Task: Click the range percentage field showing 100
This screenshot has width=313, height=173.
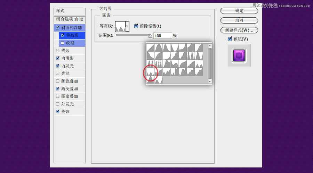Action: pyautogui.click(x=162, y=36)
